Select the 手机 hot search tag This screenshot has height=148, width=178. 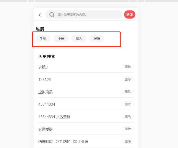click(43, 39)
